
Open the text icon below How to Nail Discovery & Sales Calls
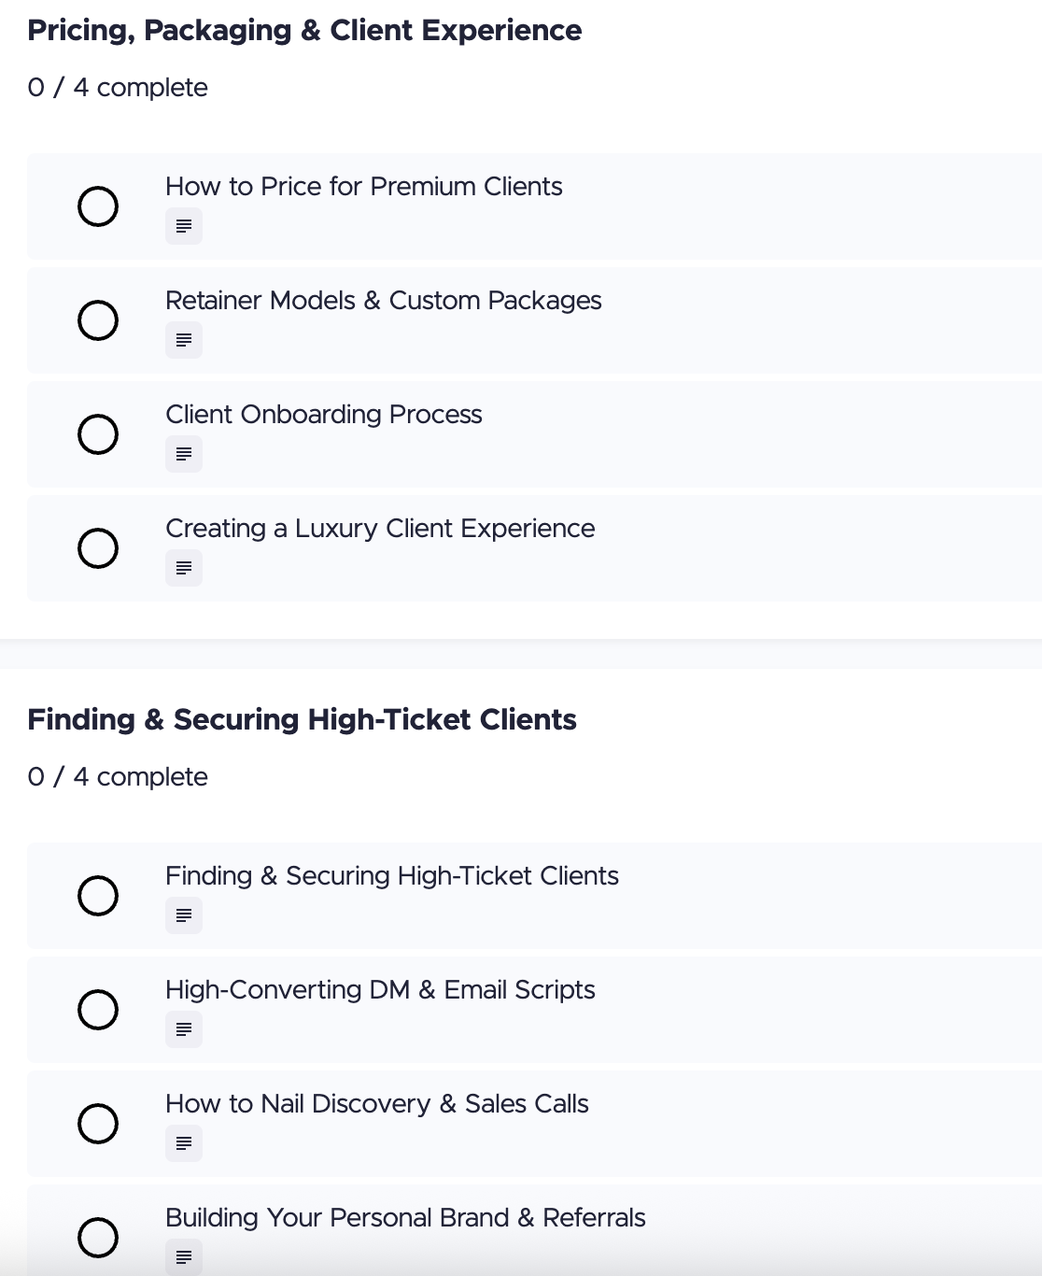coord(183,1143)
